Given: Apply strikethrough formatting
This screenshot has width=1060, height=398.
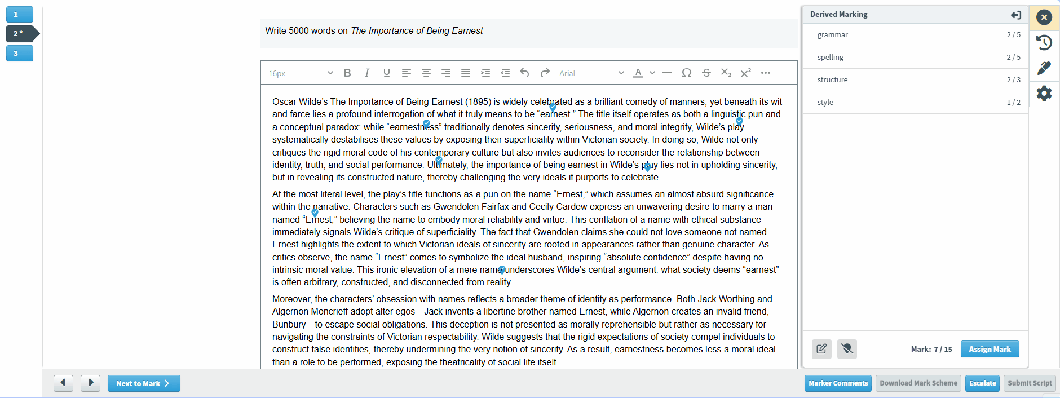Looking at the screenshot, I should (x=706, y=73).
